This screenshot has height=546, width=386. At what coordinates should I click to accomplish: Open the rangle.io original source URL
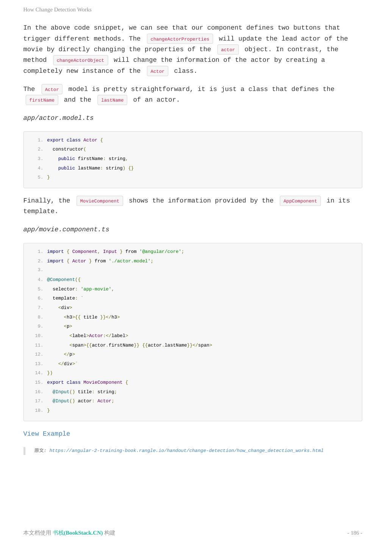click(186, 450)
